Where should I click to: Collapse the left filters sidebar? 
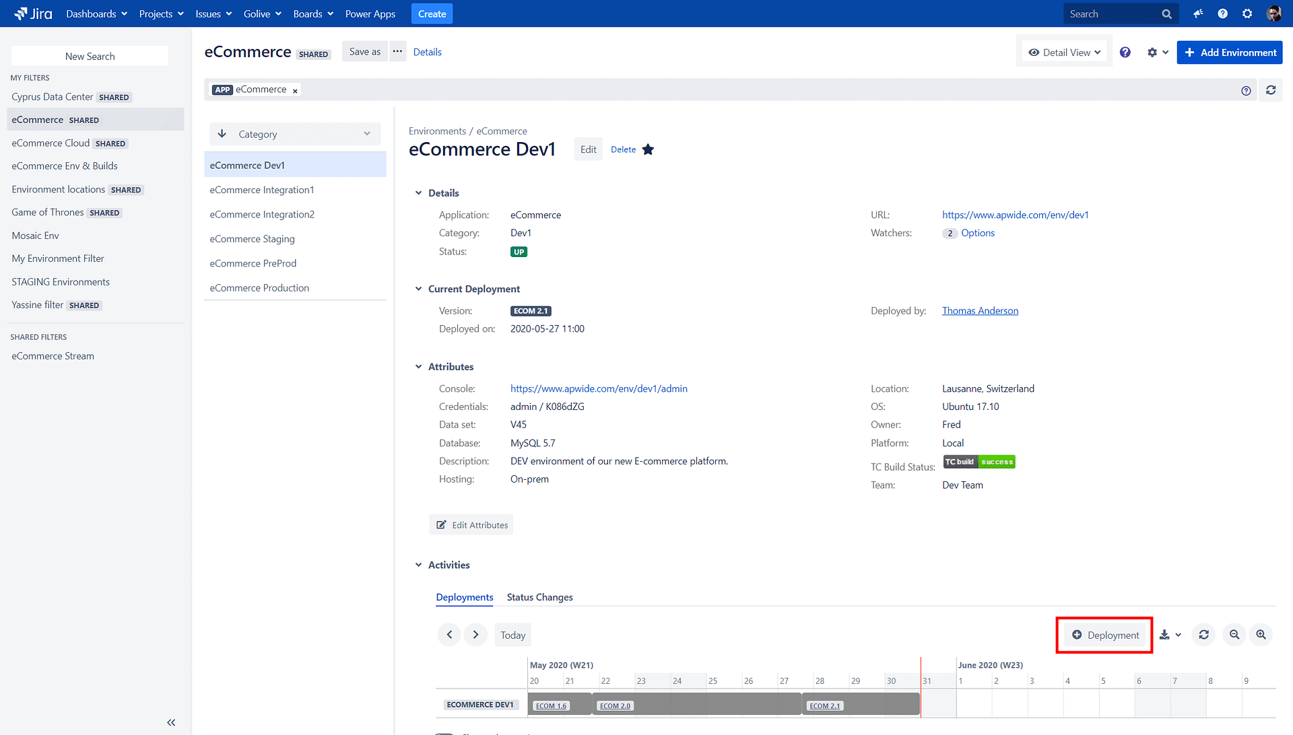tap(170, 722)
